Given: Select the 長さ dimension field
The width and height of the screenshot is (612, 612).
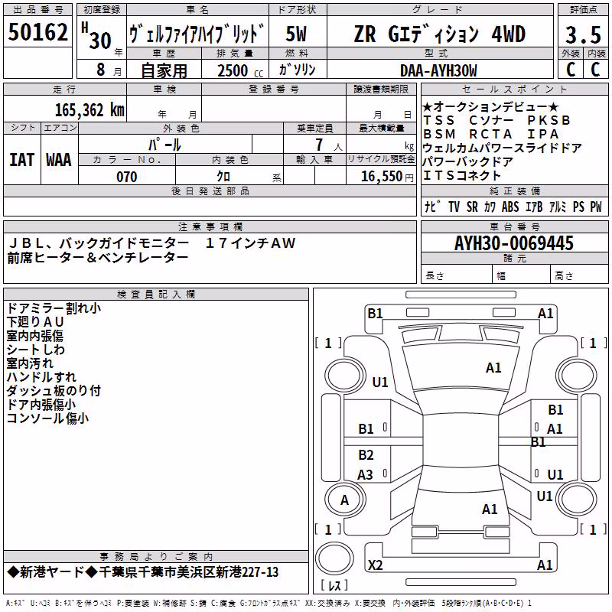Looking at the screenshot, I should pyautogui.click(x=456, y=275).
